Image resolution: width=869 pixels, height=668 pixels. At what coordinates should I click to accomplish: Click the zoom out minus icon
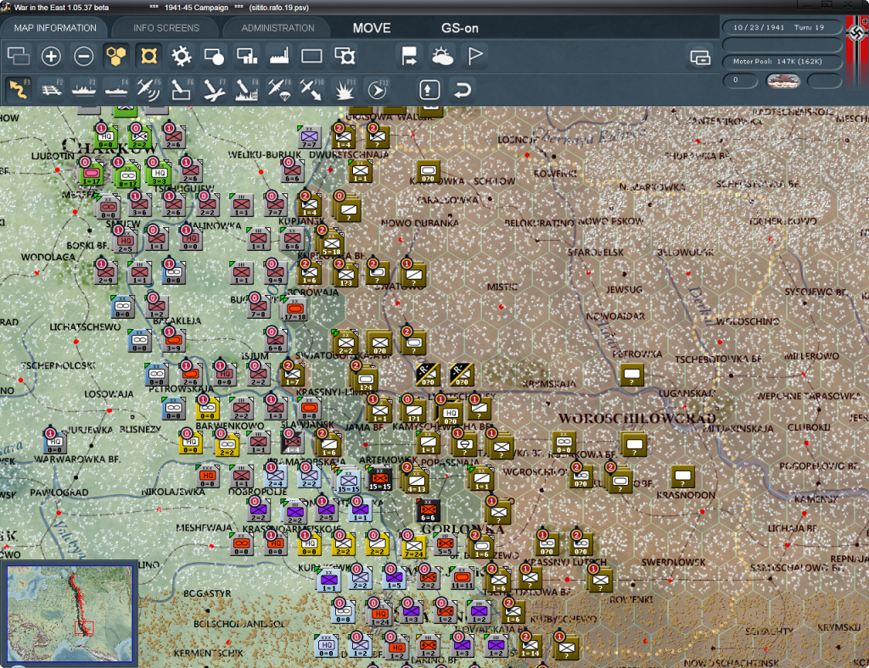tap(84, 56)
